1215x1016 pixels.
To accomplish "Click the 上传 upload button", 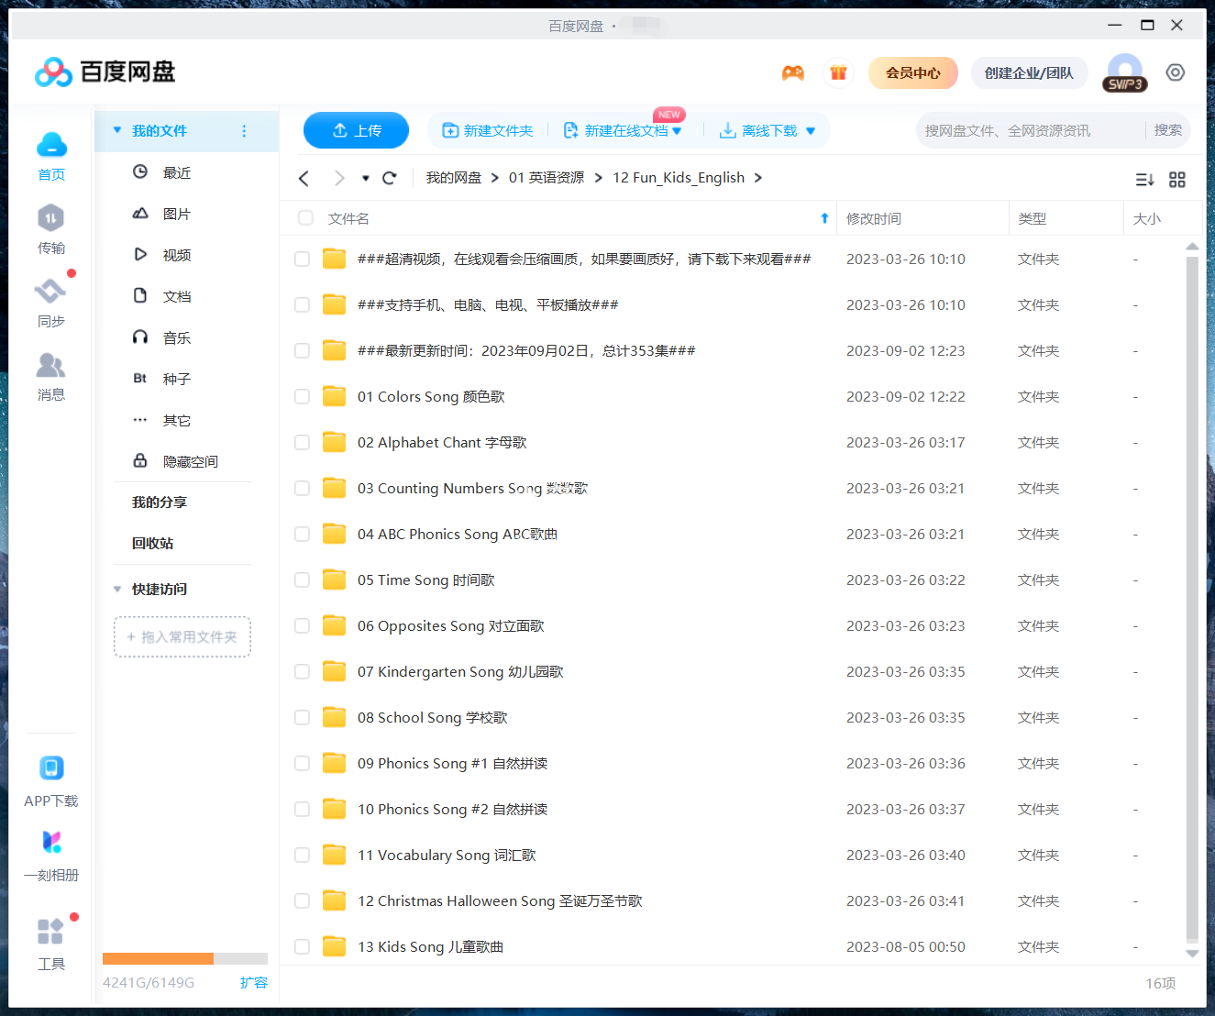I will point(356,130).
